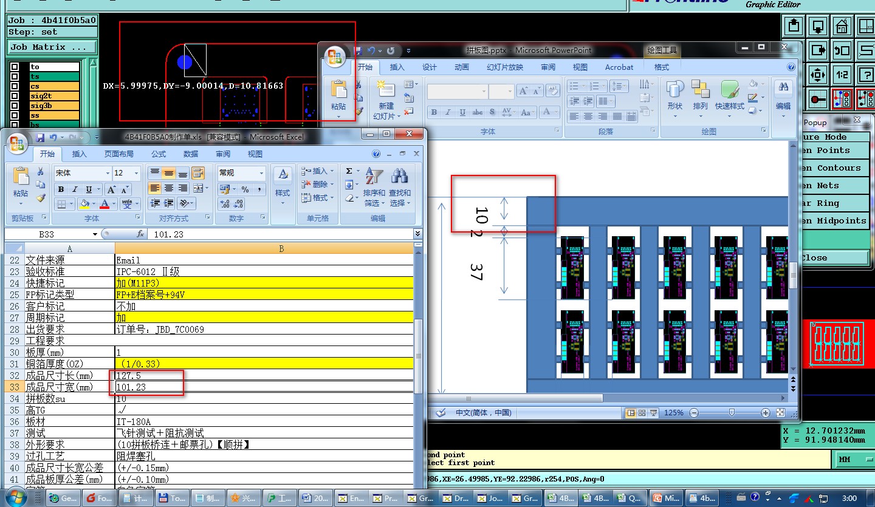875x507 pixels.
Task: Open Excel 插入 cells dropdown
Action: click(318, 171)
